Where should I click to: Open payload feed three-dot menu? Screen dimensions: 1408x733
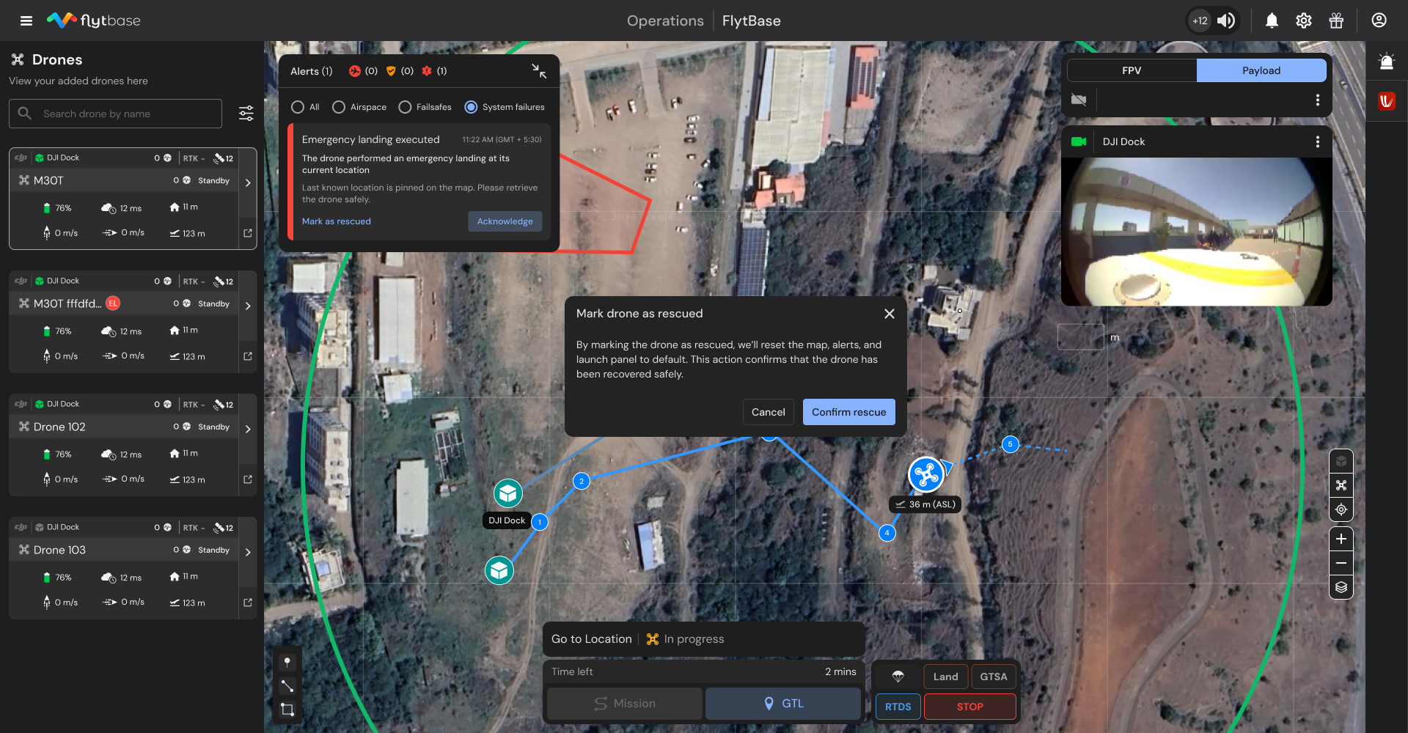coord(1318,100)
